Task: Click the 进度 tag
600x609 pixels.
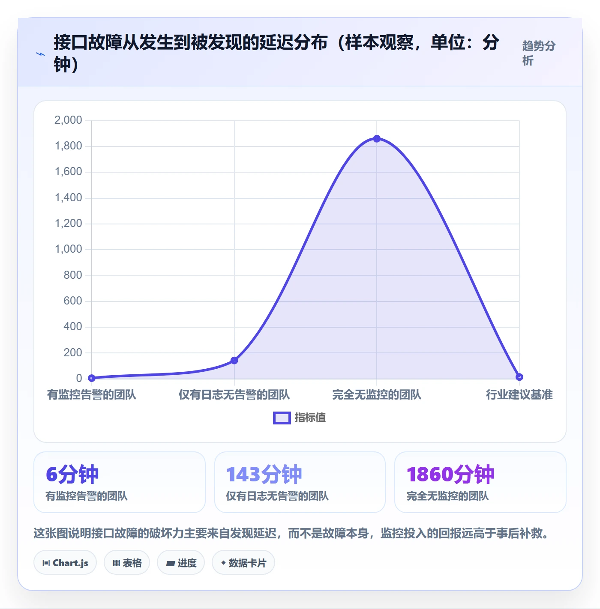Action: coord(181,563)
